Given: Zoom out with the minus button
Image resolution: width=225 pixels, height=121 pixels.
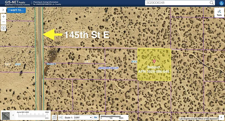Looking at the screenshot, I should [x=3, y=22].
